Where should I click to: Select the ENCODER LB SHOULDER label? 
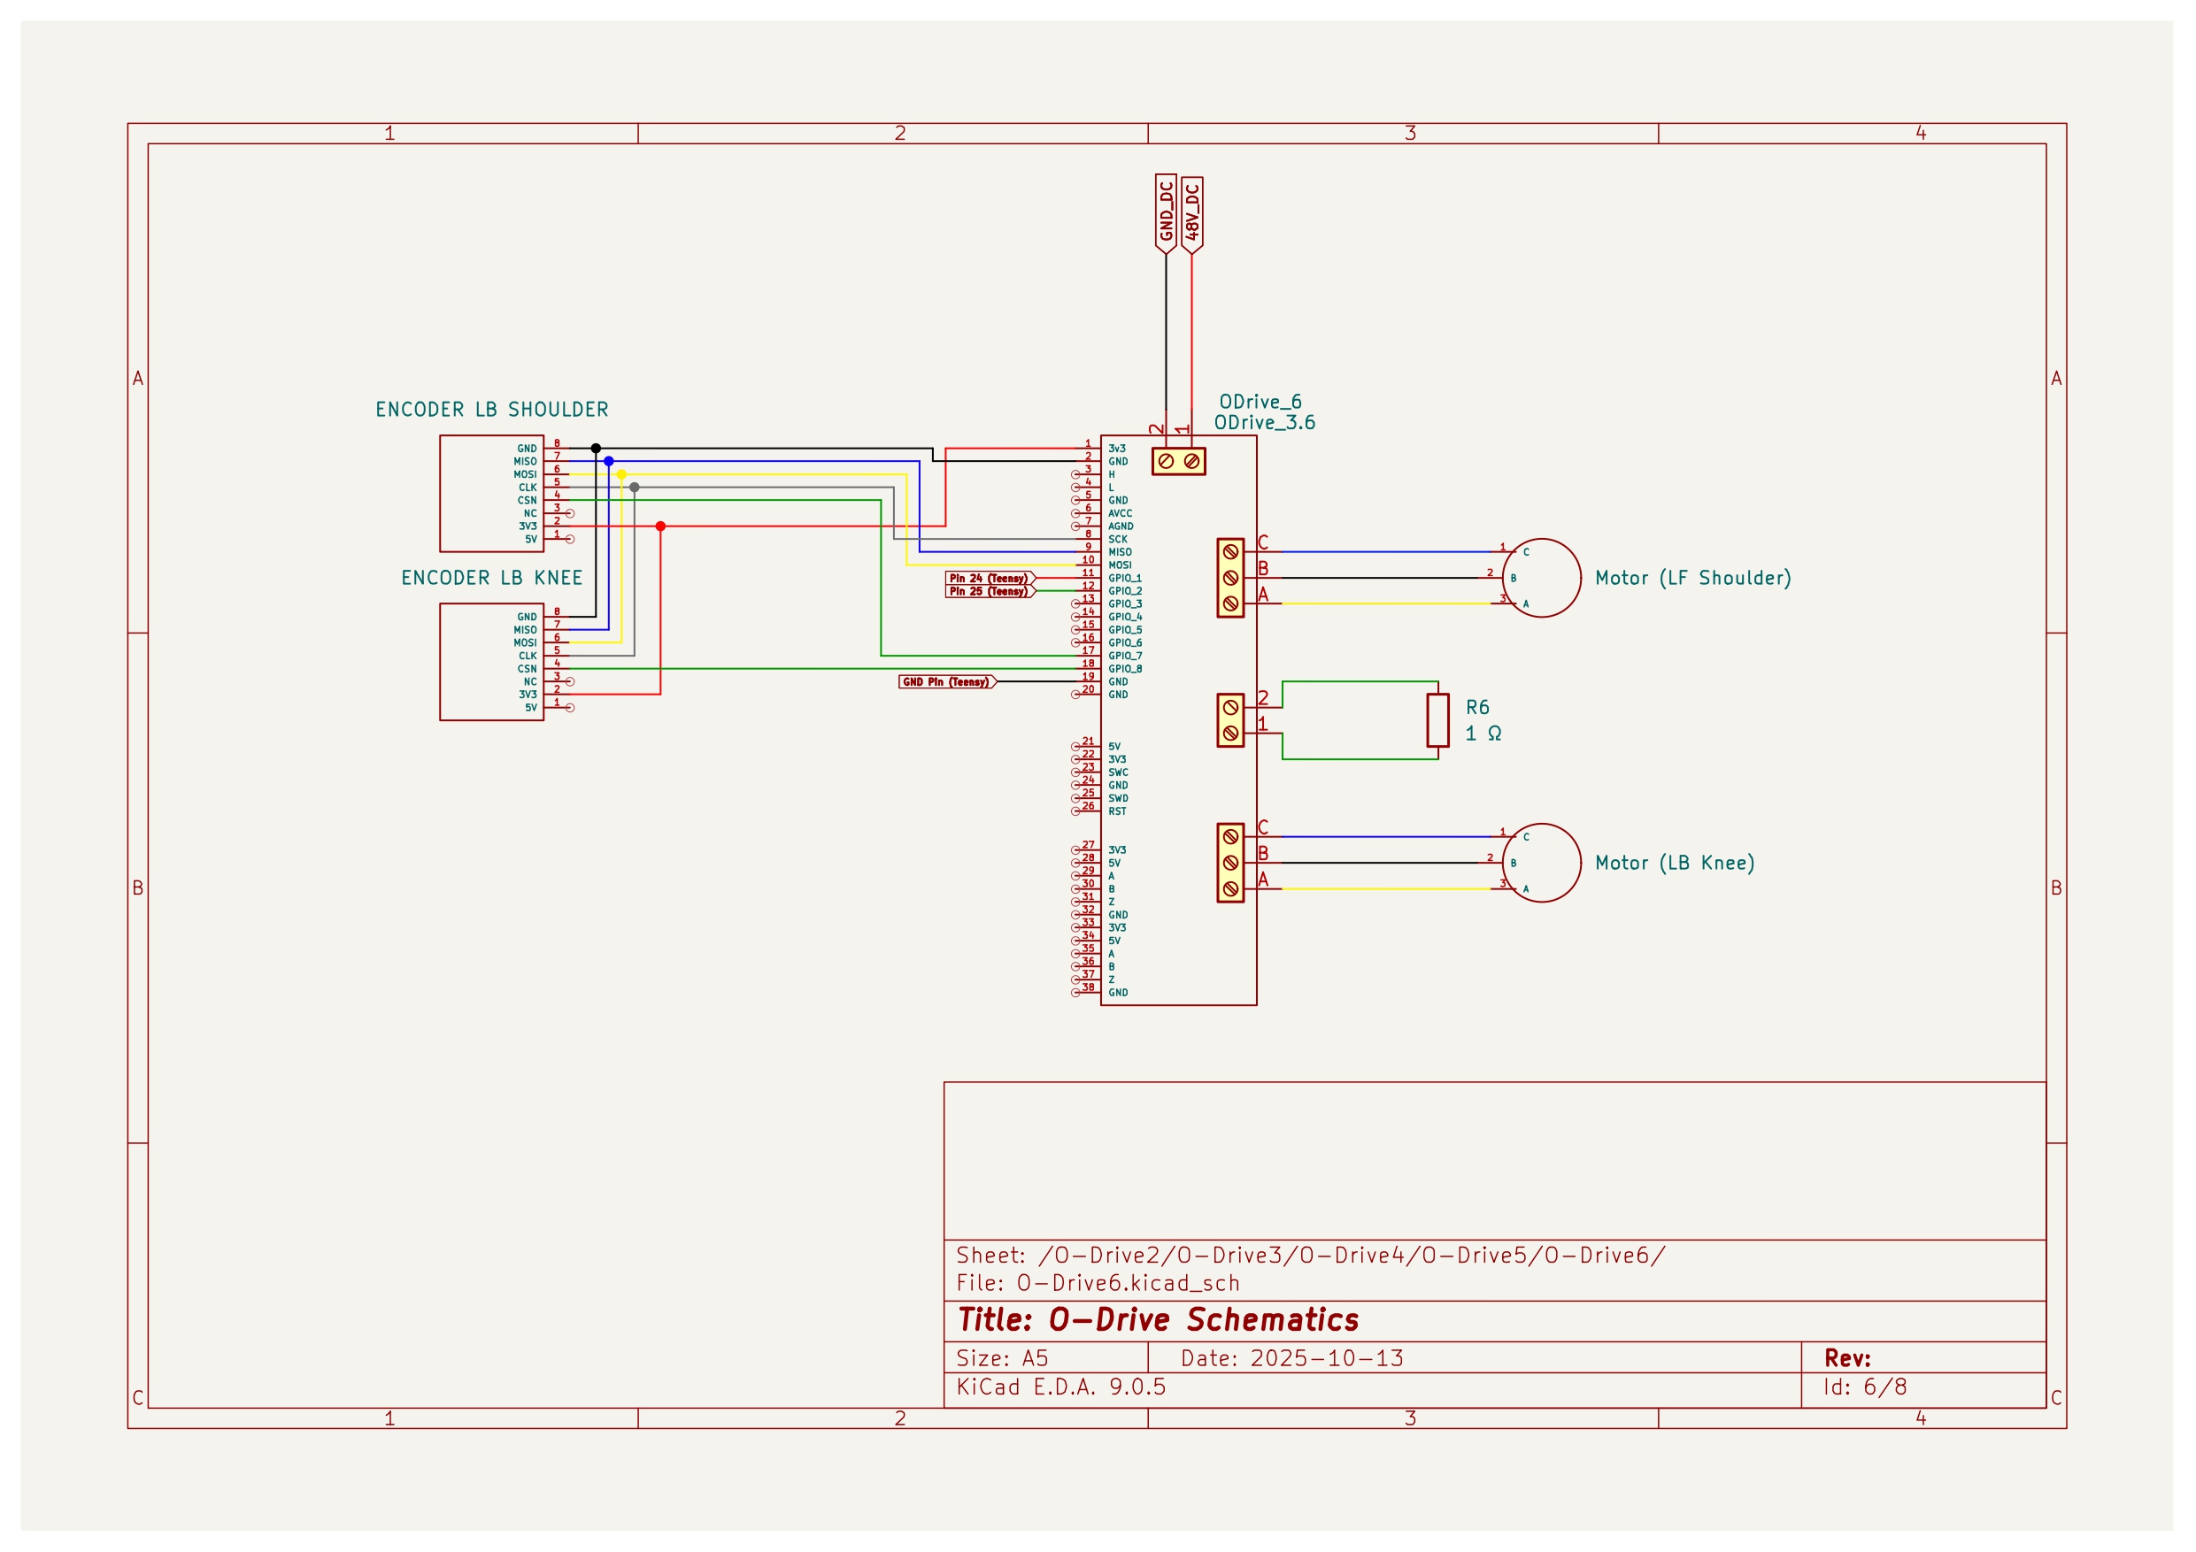491,410
